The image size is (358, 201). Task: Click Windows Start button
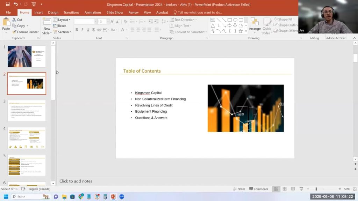click(x=6, y=196)
